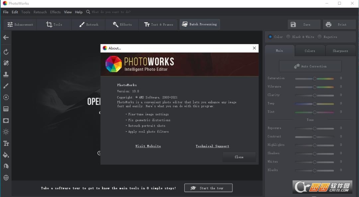
Task: Click the Clarity slider handle
Action: coord(314,96)
